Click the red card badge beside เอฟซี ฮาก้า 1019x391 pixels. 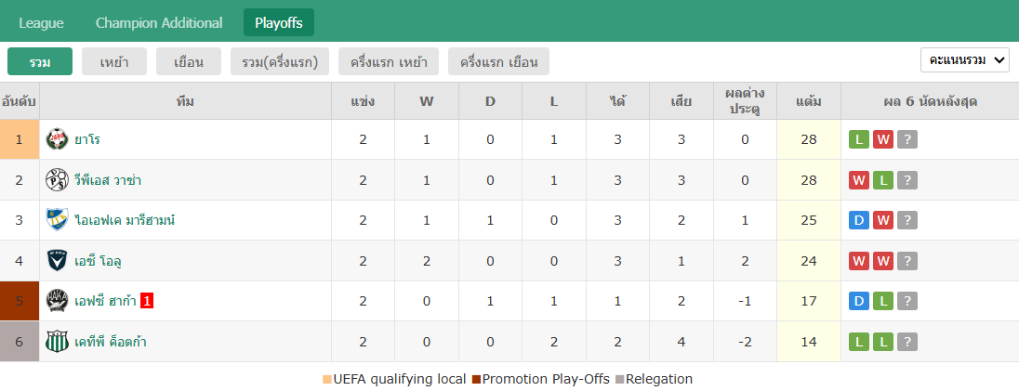click(x=147, y=301)
